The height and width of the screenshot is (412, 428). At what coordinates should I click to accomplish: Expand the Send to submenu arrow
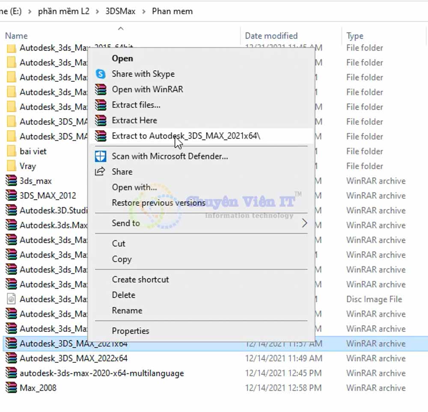[304, 223]
